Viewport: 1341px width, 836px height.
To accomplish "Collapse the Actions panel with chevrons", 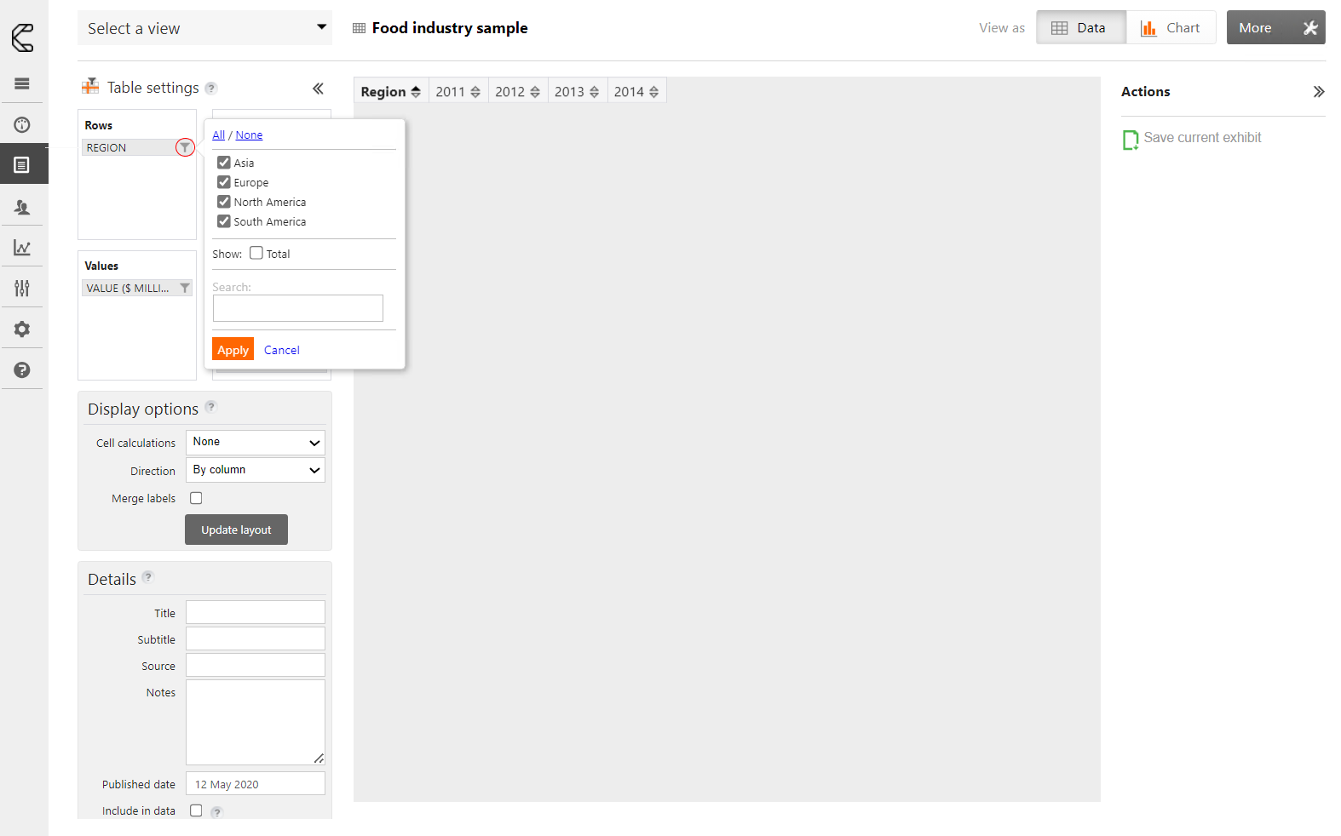I will (x=1318, y=92).
